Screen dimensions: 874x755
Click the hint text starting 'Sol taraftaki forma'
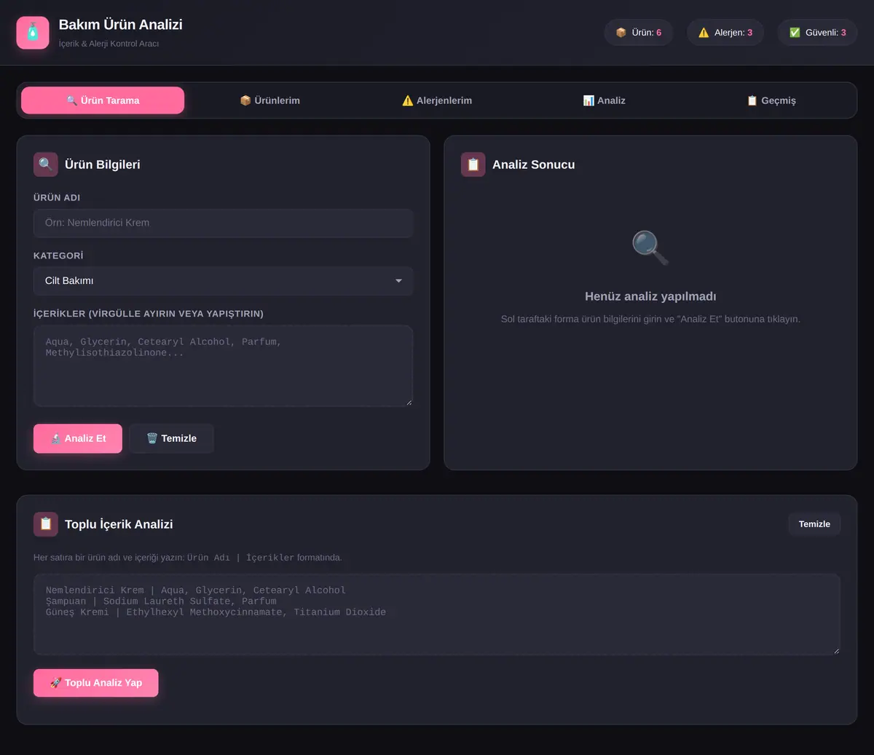click(x=650, y=319)
